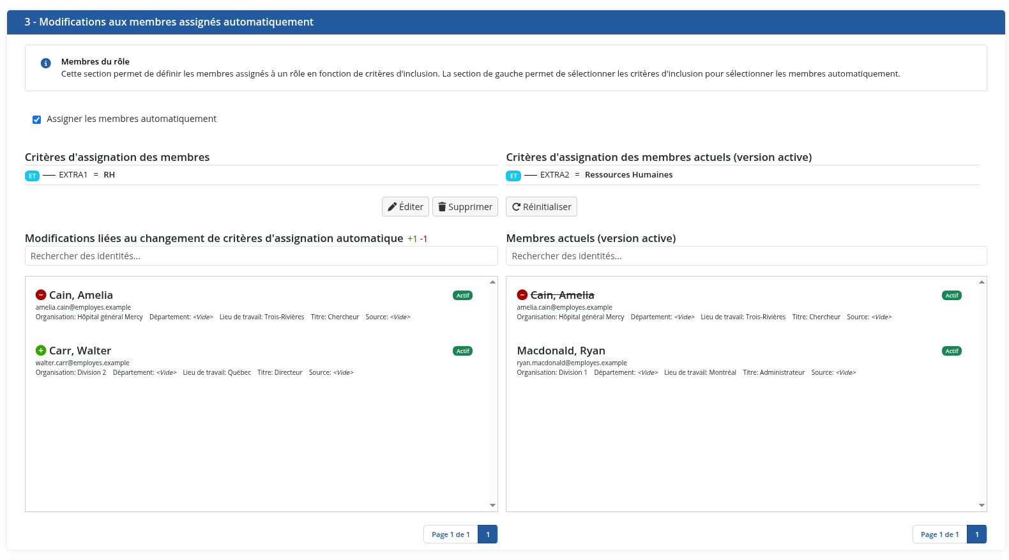Click email ryan.macdonald@employes.example
The image size is (1009, 560).
tap(572, 363)
